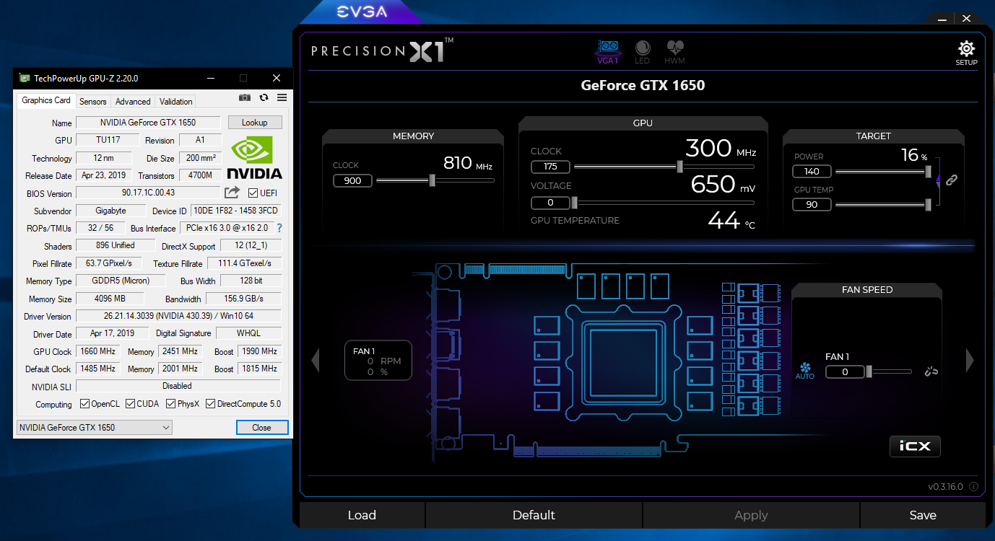Click the power target field 140

(812, 172)
